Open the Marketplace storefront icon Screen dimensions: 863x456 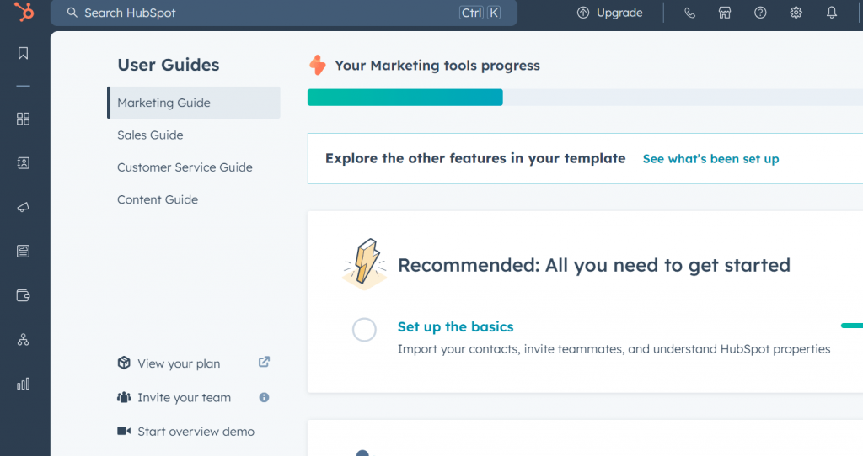pyautogui.click(x=725, y=13)
